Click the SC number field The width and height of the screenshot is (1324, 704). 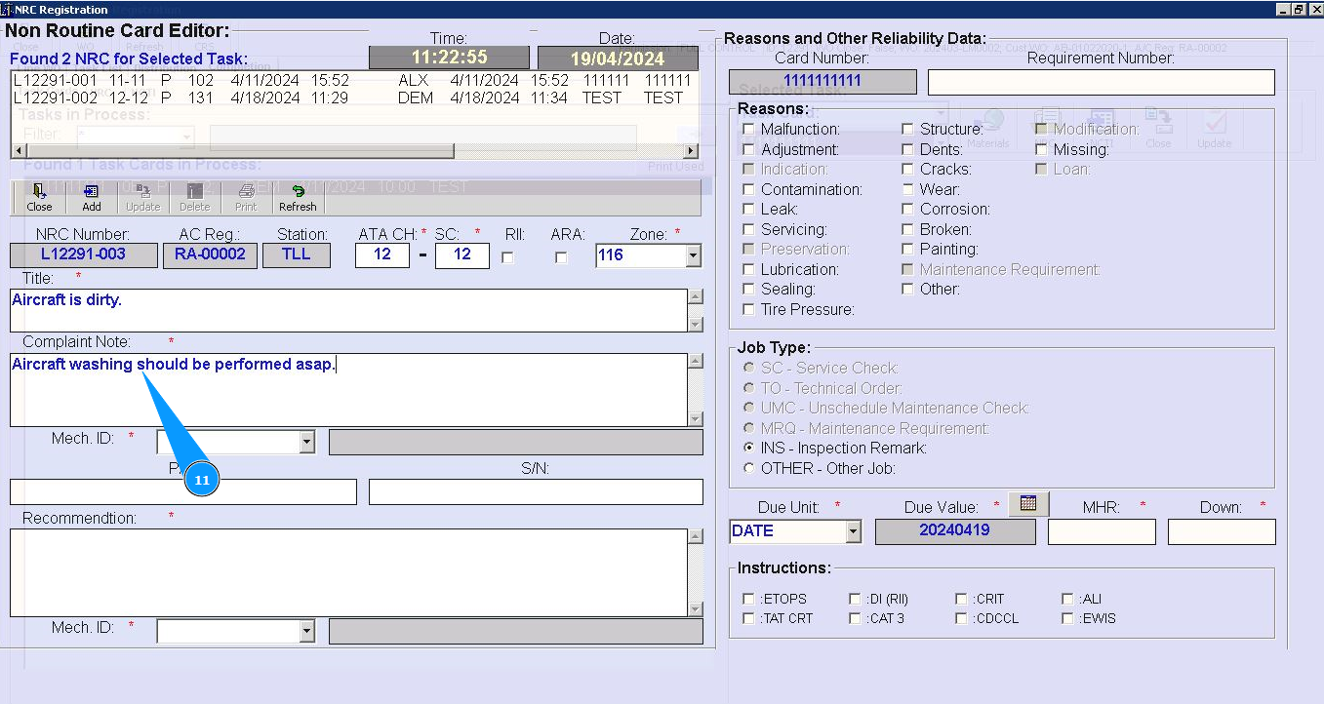point(462,254)
